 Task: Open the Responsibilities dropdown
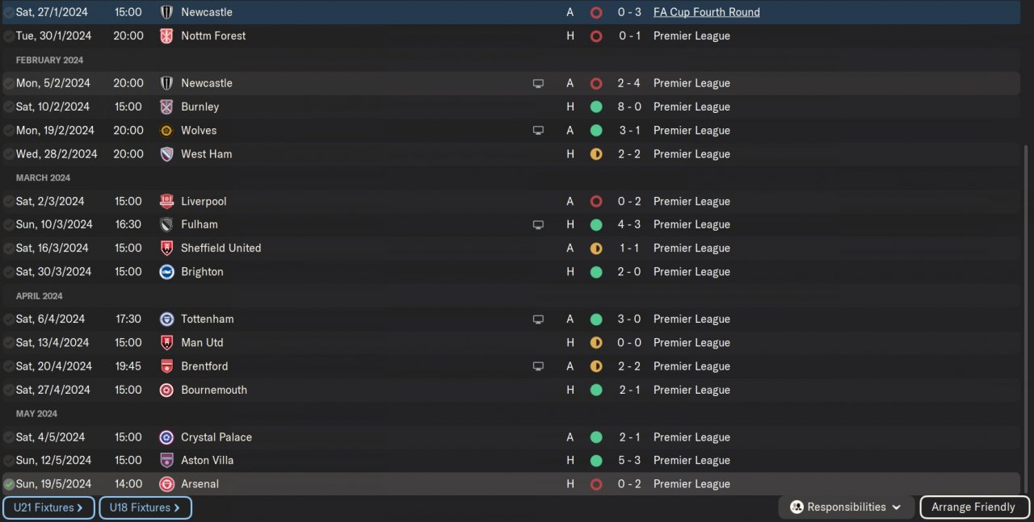click(x=846, y=507)
